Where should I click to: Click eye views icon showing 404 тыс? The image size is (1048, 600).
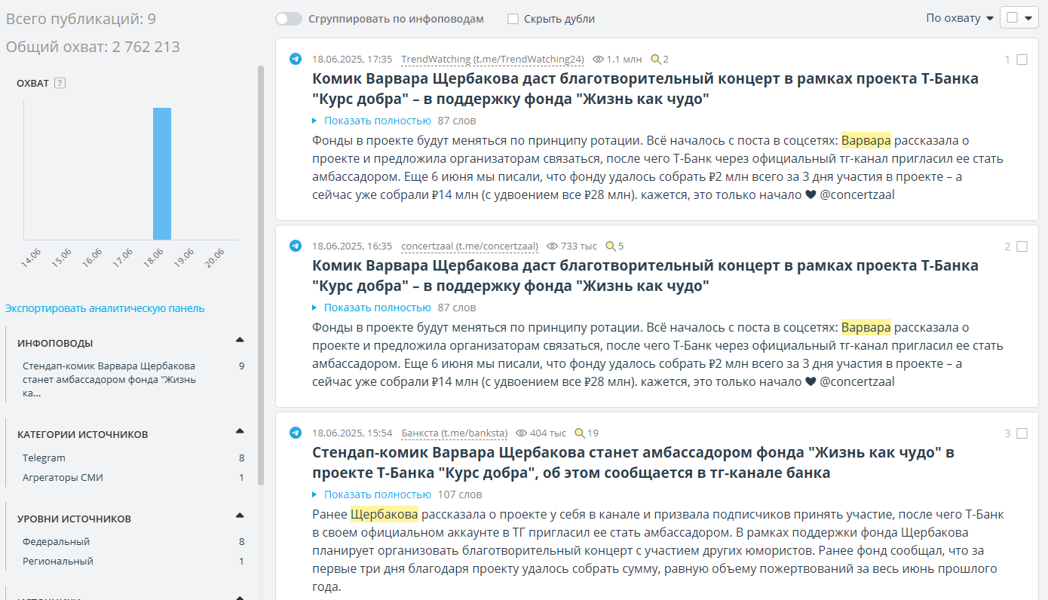pos(521,433)
